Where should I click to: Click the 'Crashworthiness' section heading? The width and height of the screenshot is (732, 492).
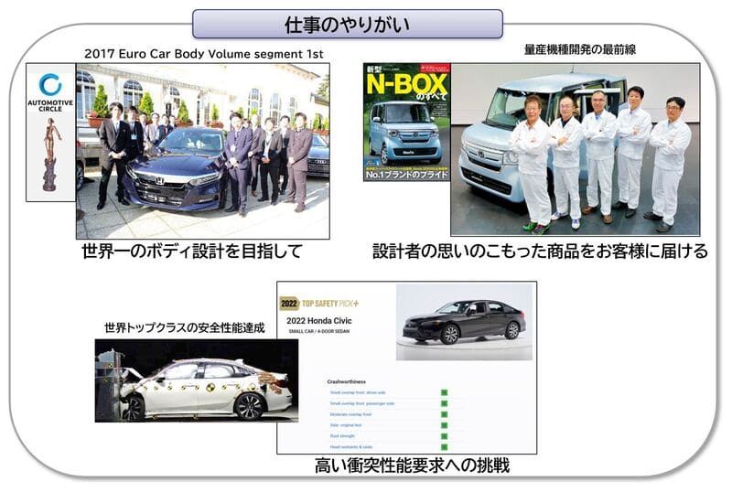tap(347, 382)
